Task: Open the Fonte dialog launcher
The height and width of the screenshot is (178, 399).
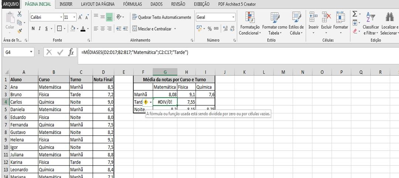Action: pyautogui.click(x=89, y=40)
